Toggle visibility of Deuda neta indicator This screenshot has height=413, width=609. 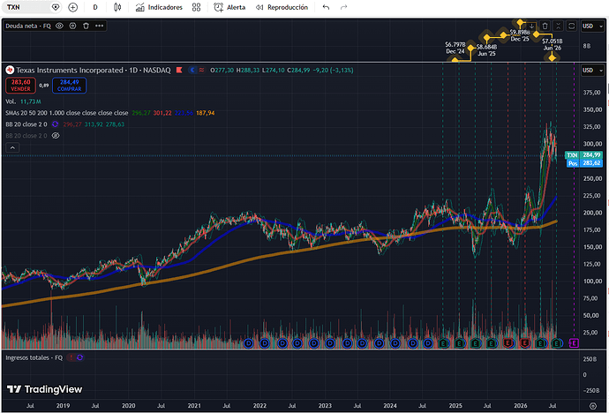(x=59, y=26)
